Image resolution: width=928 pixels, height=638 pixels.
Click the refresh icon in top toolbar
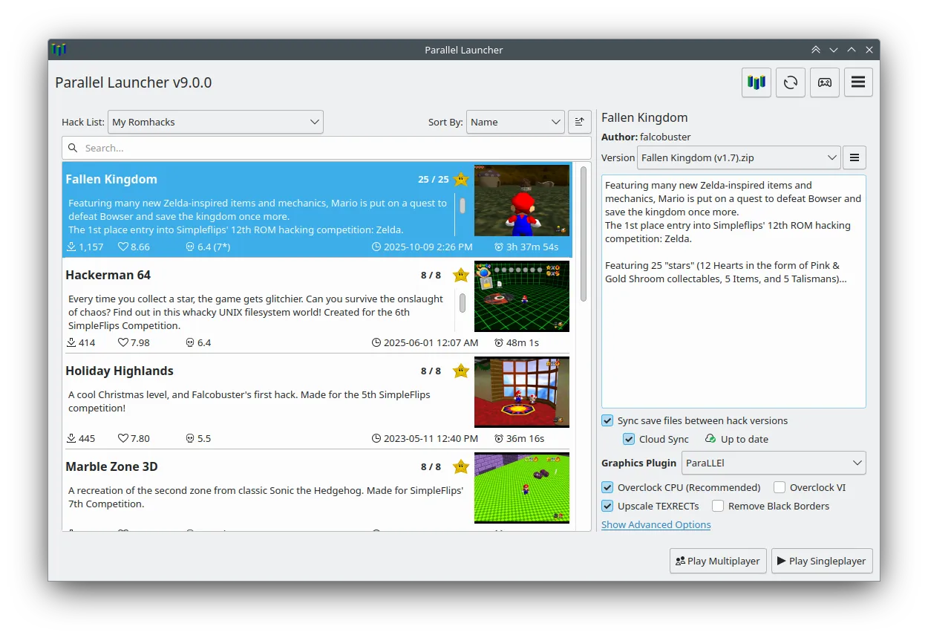coord(791,82)
